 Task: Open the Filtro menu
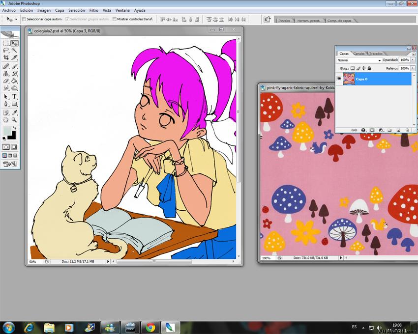[x=94, y=10]
